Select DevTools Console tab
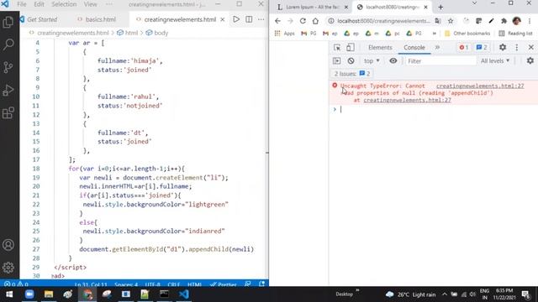This screenshot has height=302, width=538. [414, 48]
